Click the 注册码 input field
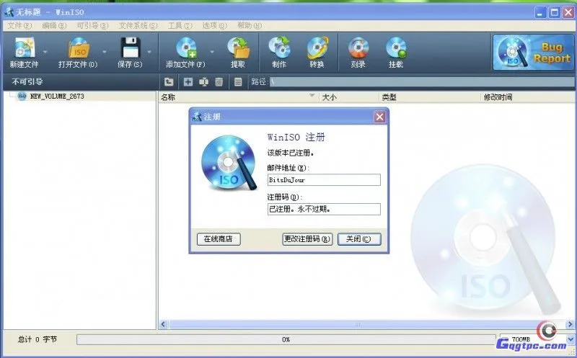Screen dimensions: 577x358 [324, 209]
